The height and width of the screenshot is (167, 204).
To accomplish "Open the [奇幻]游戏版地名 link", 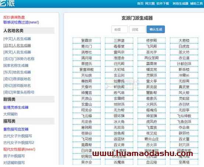I will click(17, 85).
